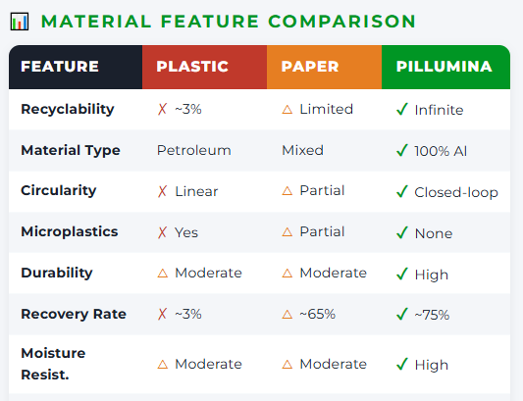Screen dimensions: 523x401
Task: Select the FEATURE column header
Action: point(76,67)
